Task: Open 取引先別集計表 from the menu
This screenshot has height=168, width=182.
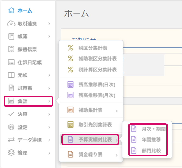Action: [95, 125]
